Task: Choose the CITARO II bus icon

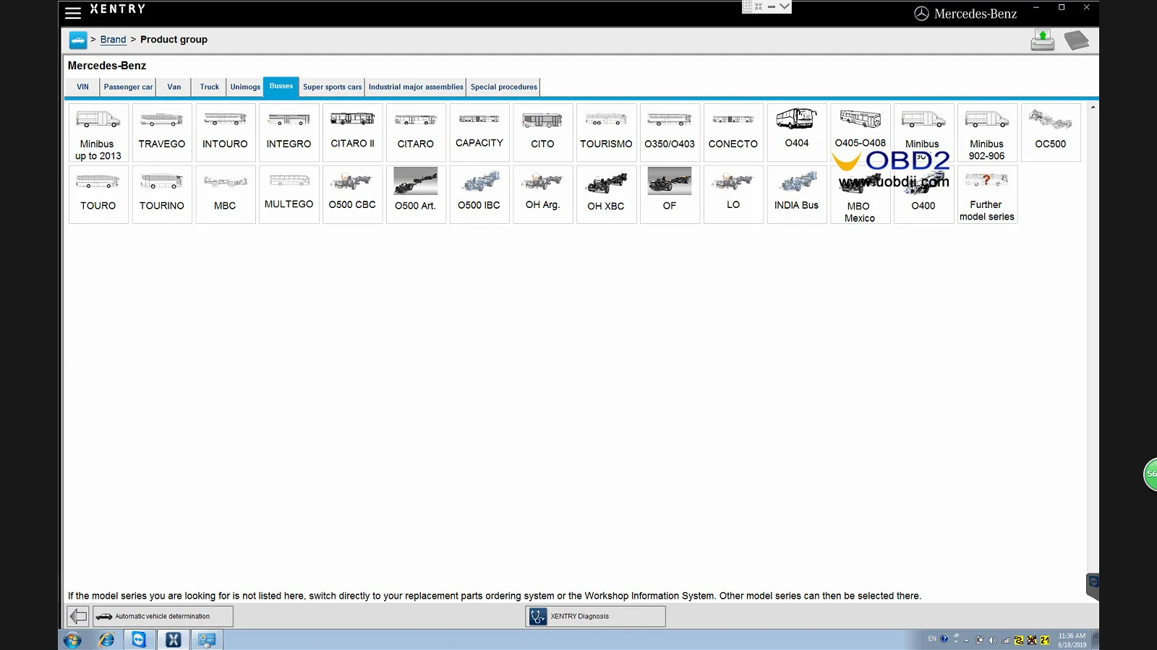Action: tap(352, 132)
